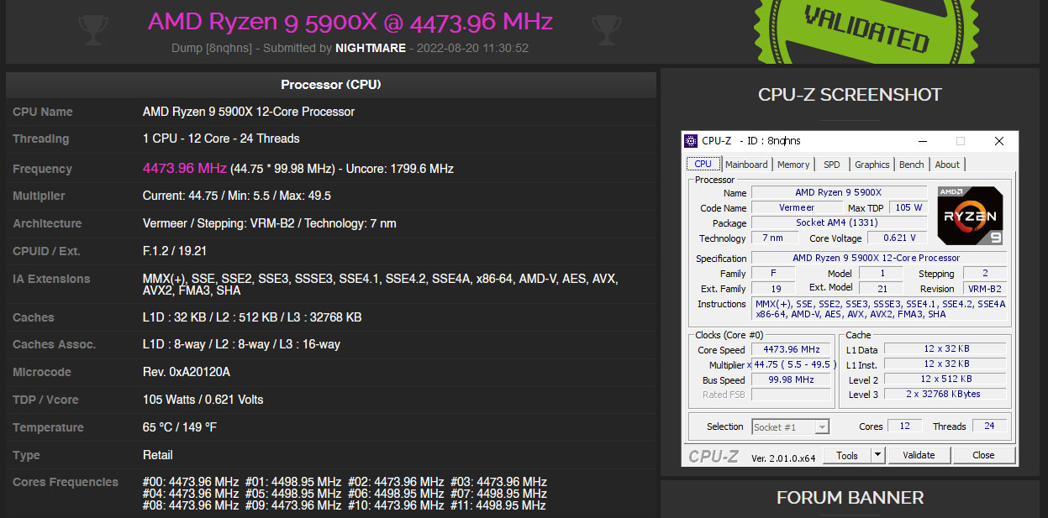This screenshot has width=1048, height=518.
Task: Open submitter NIGHTMARE's profile link
Action: click(371, 48)
